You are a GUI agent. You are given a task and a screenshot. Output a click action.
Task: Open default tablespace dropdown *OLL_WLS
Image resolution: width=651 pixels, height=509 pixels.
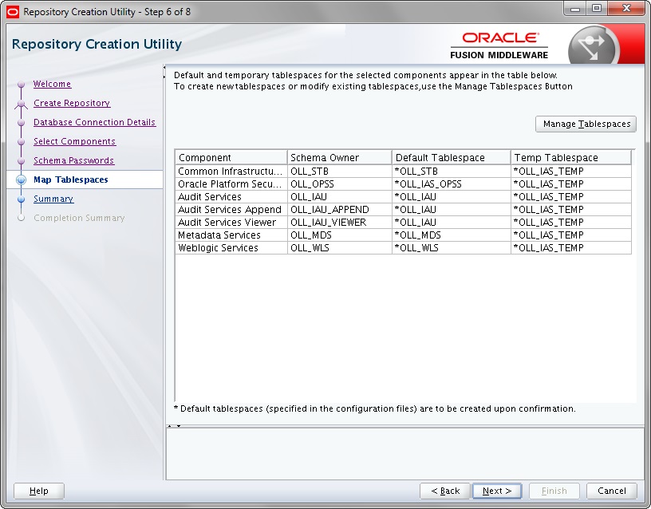coord(452,248)
